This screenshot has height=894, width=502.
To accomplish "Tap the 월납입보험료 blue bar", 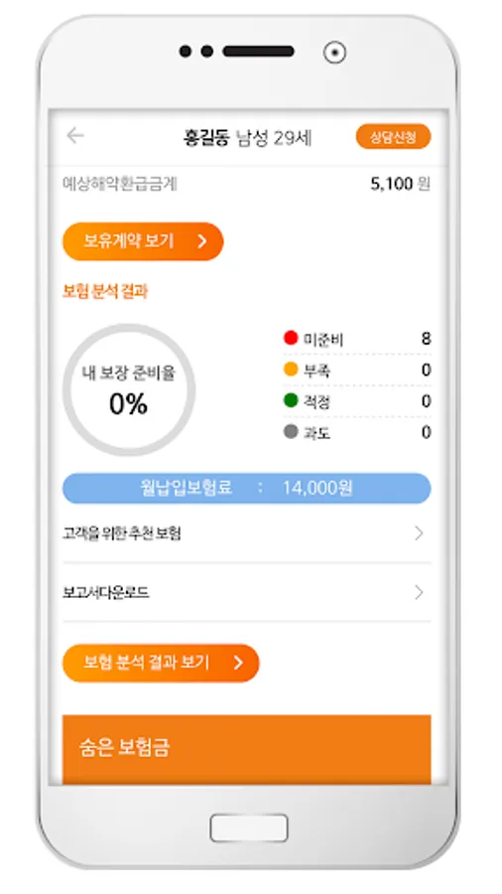I will coord(246,488).
